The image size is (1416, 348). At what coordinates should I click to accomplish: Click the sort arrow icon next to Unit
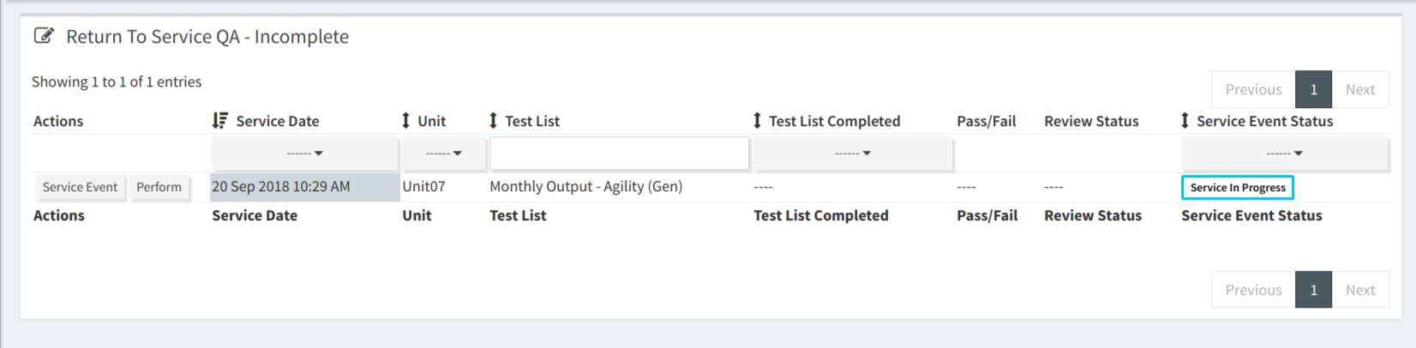click(406, 121)
